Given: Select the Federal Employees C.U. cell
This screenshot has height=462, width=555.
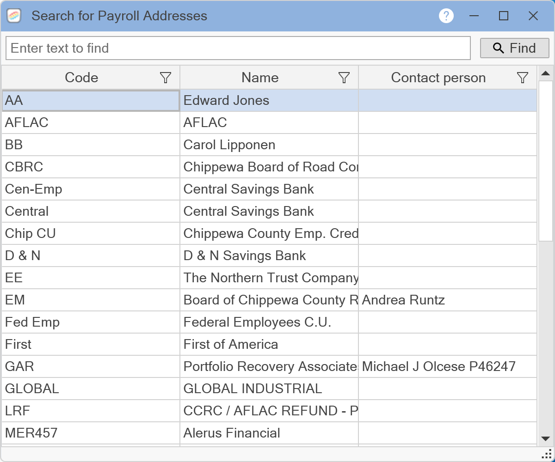Looking at the screenshot, I should 269,322.
